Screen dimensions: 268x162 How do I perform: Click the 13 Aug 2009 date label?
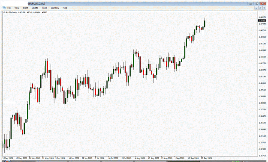pyautogui.click(x=154, y=158)
